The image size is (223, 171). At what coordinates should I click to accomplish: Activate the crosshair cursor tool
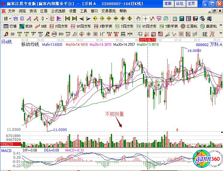[145, 19]
